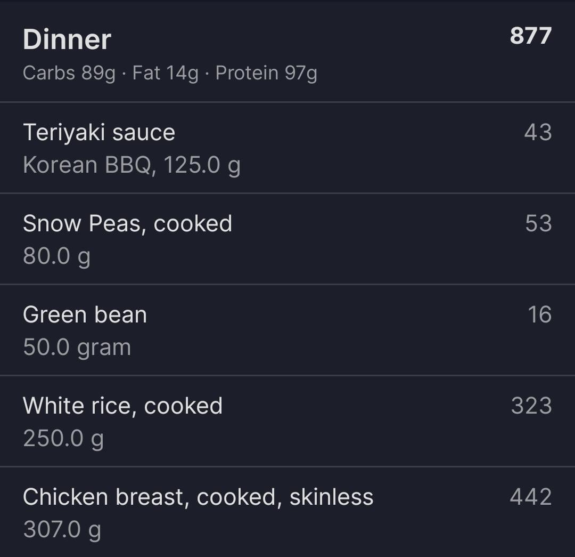Select the Green bean food item
This screenshot has width=575, height=557.
click(287, 330)
